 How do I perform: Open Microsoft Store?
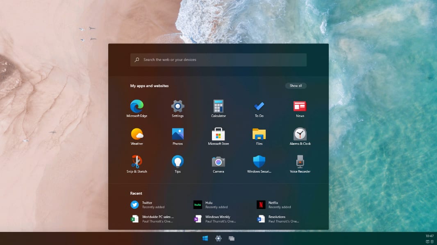(218, 135)
